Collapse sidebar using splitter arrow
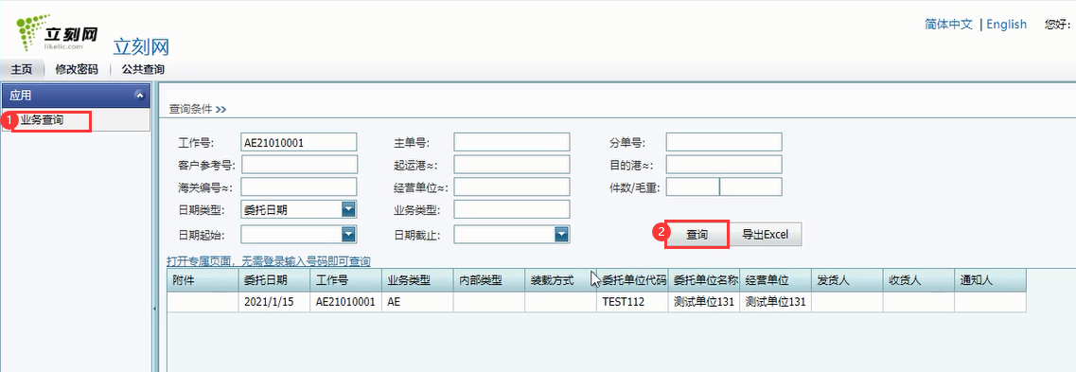 (154, 309)
